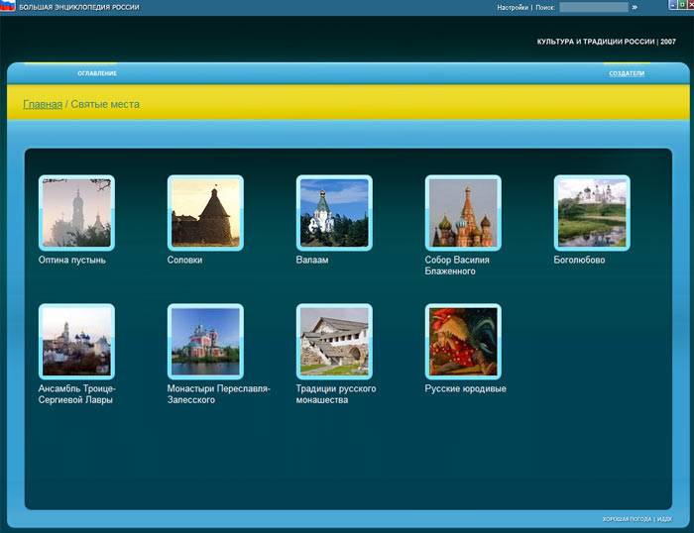Focus the Поиск search field

tap(594, 7)
